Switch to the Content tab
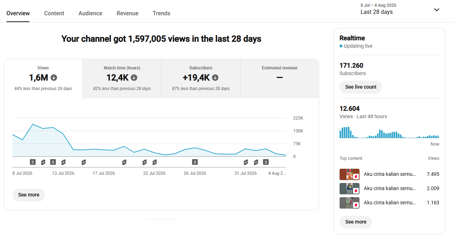The image size is (455, 236). click(x=54, y=13)
